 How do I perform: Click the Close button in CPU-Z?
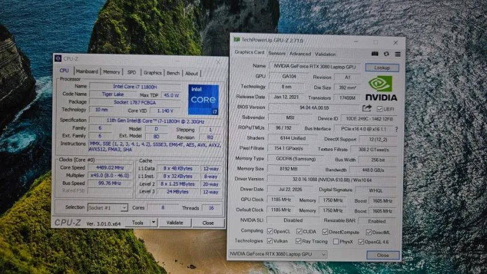(208, 223)
